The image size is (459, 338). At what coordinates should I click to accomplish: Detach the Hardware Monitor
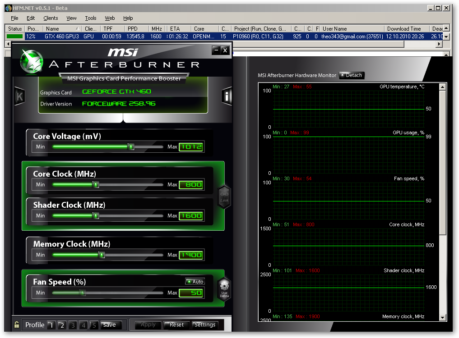tap(352, 75)
